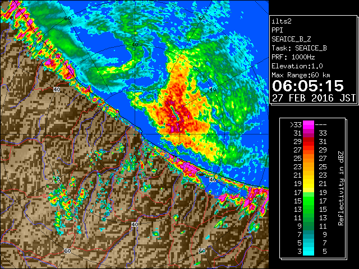The image size is (359, 269).
Task: Select the 'Elevation:1.0' text
Action: (x=297, y=66)
